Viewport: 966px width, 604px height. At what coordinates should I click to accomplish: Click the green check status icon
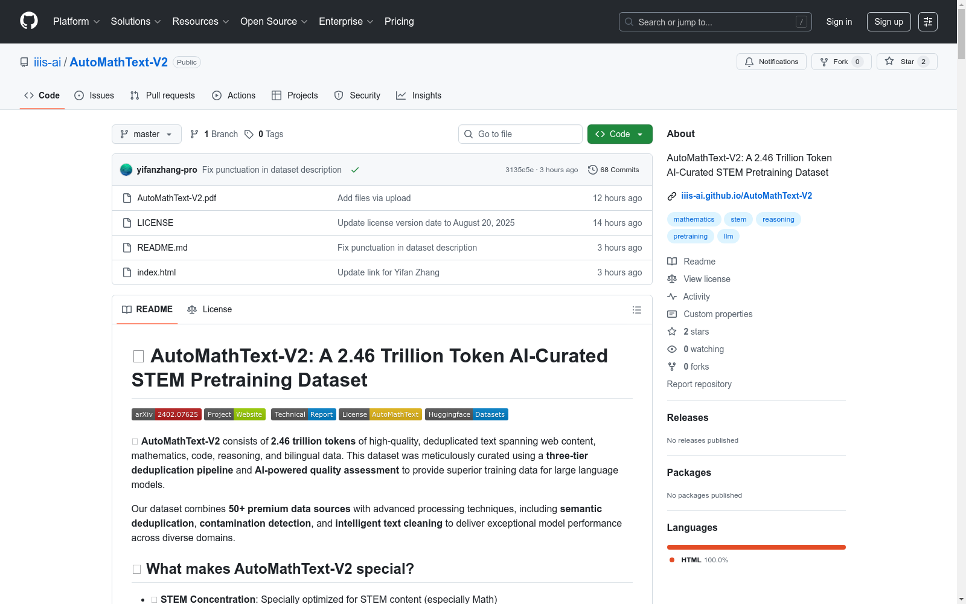pos(355,170)
